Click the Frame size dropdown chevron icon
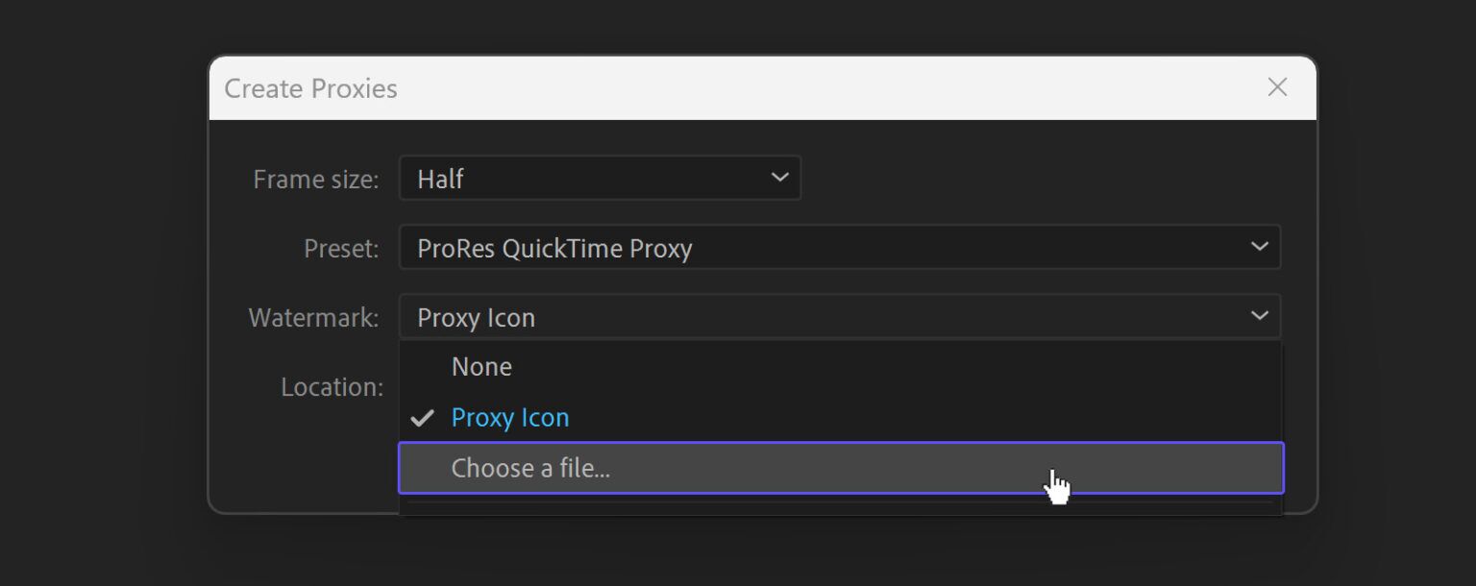This screenshot has width=1476, height=586. (778, 178)
